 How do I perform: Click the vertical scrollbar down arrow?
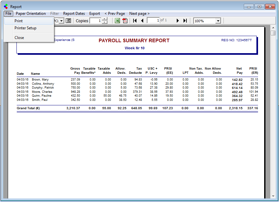point(273,196)
